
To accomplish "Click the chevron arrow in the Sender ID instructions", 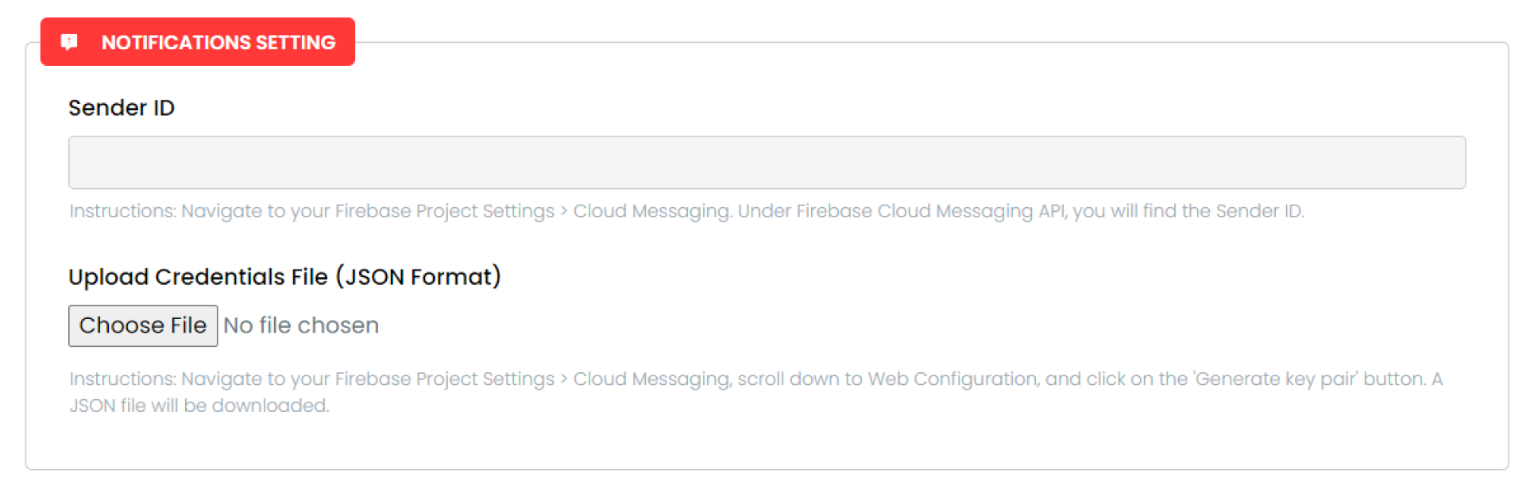I will (564, 211).
